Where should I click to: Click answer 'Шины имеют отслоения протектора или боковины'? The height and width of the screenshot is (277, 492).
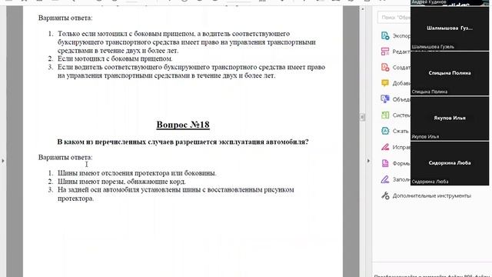137,173
